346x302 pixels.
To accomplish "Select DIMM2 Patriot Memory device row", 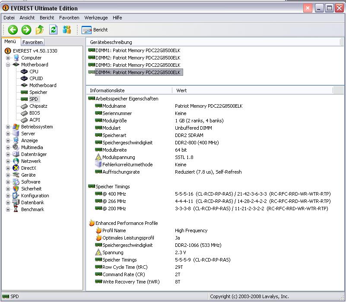I will click(x=138, y=58).
